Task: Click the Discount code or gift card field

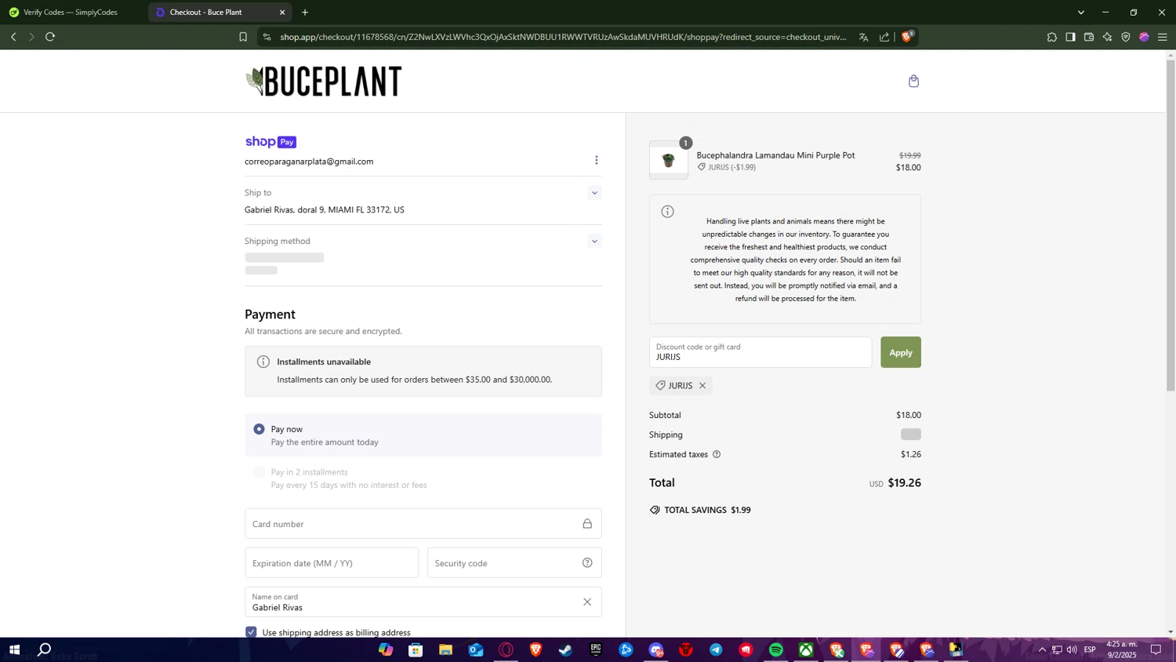Action: (760, 352)
